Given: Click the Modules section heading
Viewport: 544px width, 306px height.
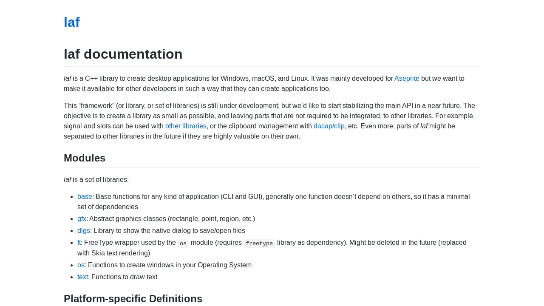Looking at the screenshot, I should pyautogui.click(x=85, y=158).
